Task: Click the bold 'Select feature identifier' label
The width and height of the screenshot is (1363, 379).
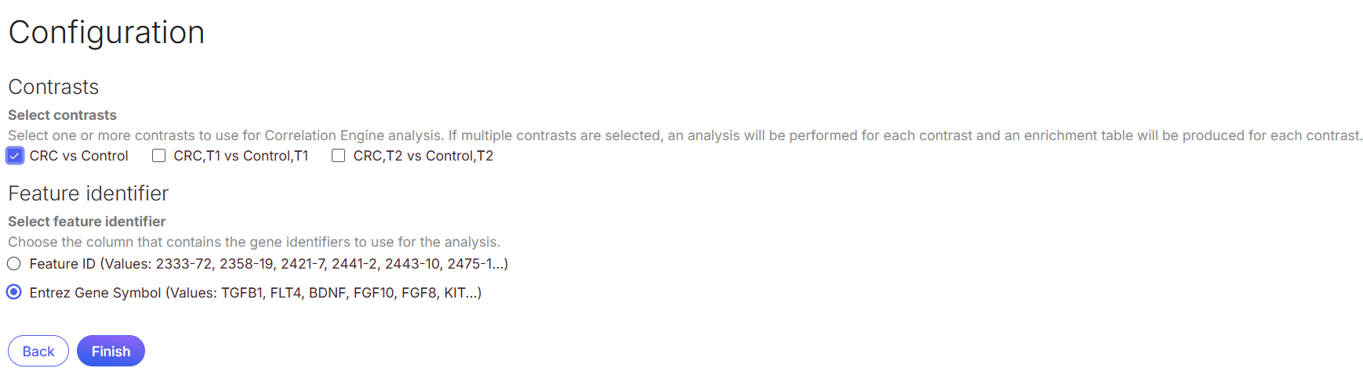Action: pos(86,222)
